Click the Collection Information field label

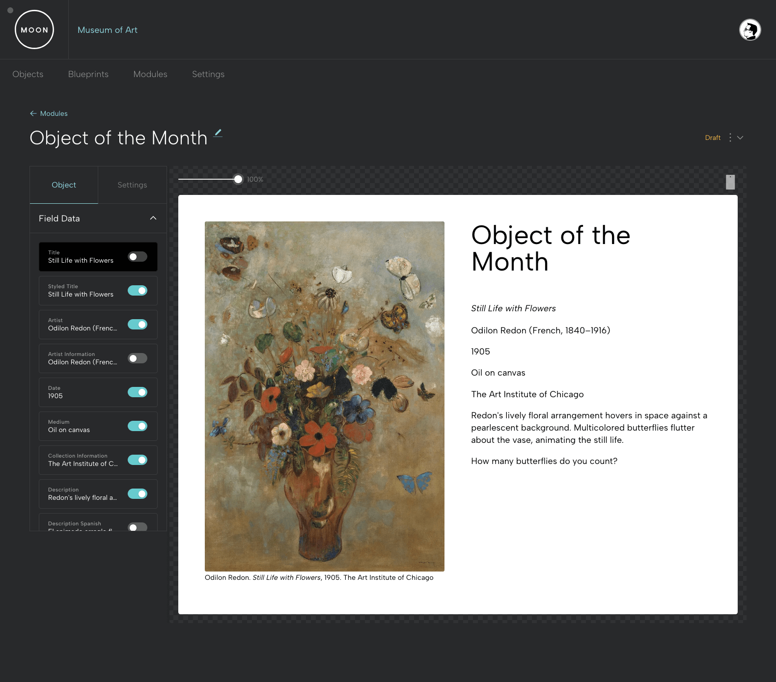78,456
